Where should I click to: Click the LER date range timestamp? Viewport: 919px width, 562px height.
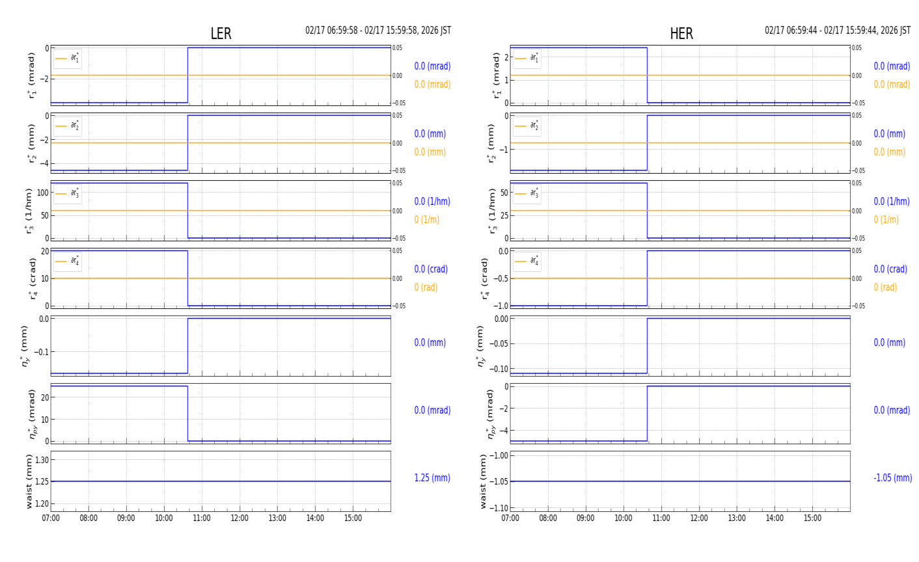pos(378,31)
